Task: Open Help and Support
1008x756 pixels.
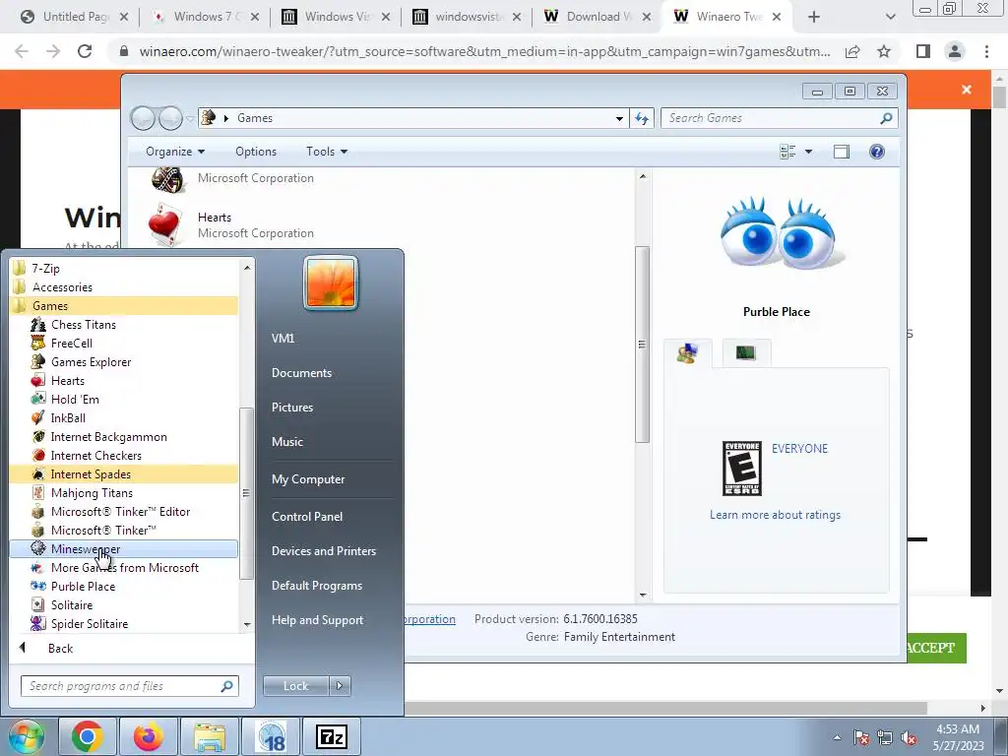Action: [317, 620]
